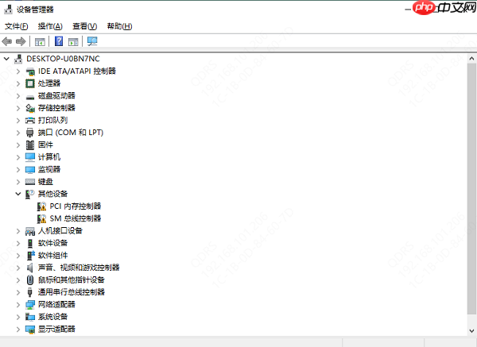Click the action pane toolbar icon with green arrow
Image resolution: width=477 pixels, height=347 pixels.
point(73,41)
